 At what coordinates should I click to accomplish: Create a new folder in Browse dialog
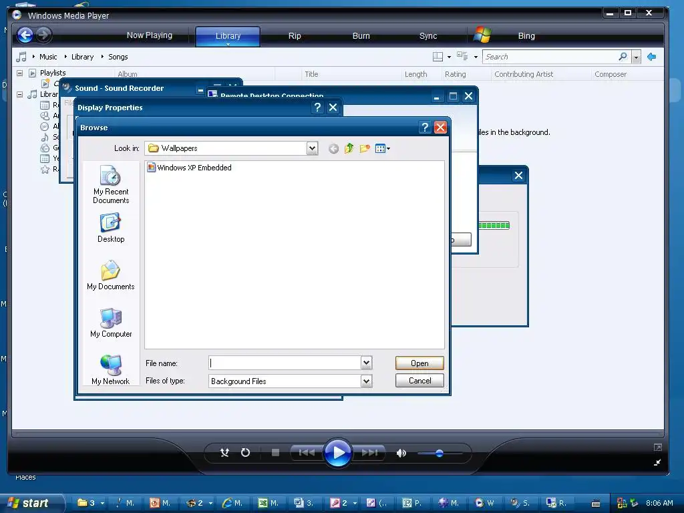click(365, 148)
